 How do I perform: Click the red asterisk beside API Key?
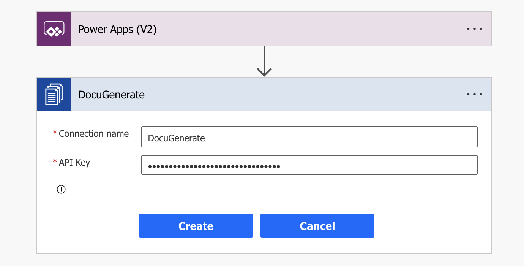pyautogui.click(x=54, y=162)
